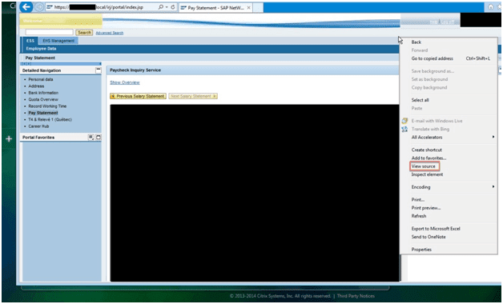503x304 pixels.
Task: Minimize the Portal Favorites panel
Action: pos(99,137)
